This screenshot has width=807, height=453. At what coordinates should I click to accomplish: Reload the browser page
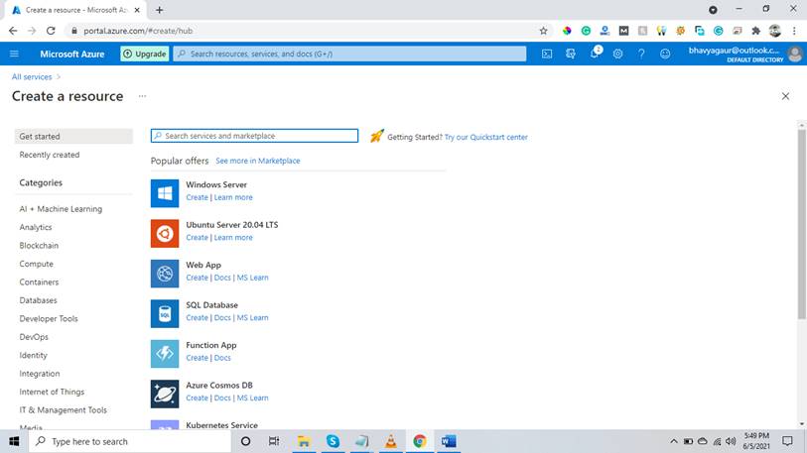(51, 31)
